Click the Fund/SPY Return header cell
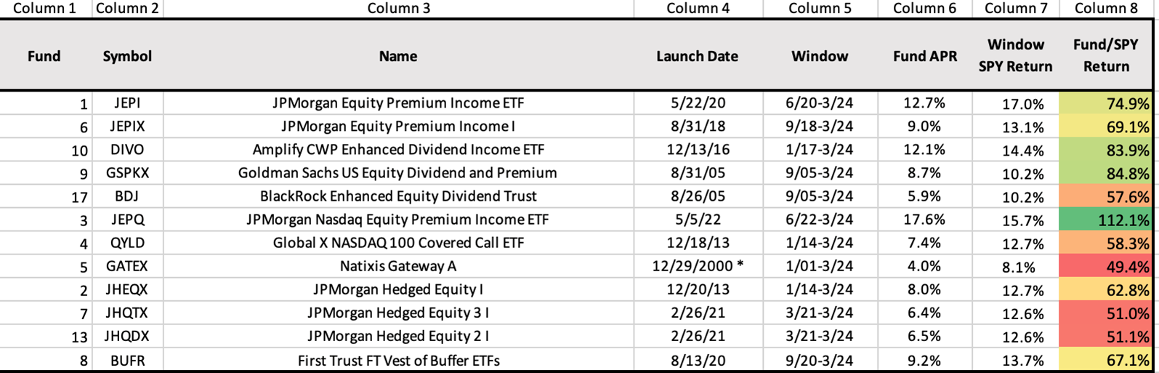This screenshot has width=1159, height=373. pyautogui.click(x=1105, y=55)
